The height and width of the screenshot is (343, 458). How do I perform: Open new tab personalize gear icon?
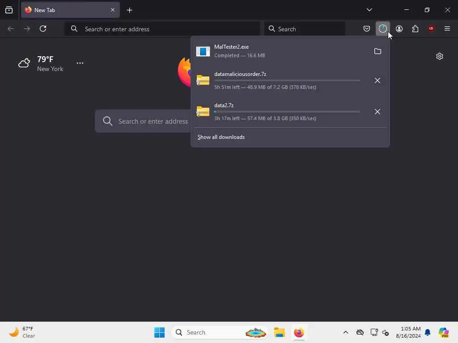tap(439, 56)
